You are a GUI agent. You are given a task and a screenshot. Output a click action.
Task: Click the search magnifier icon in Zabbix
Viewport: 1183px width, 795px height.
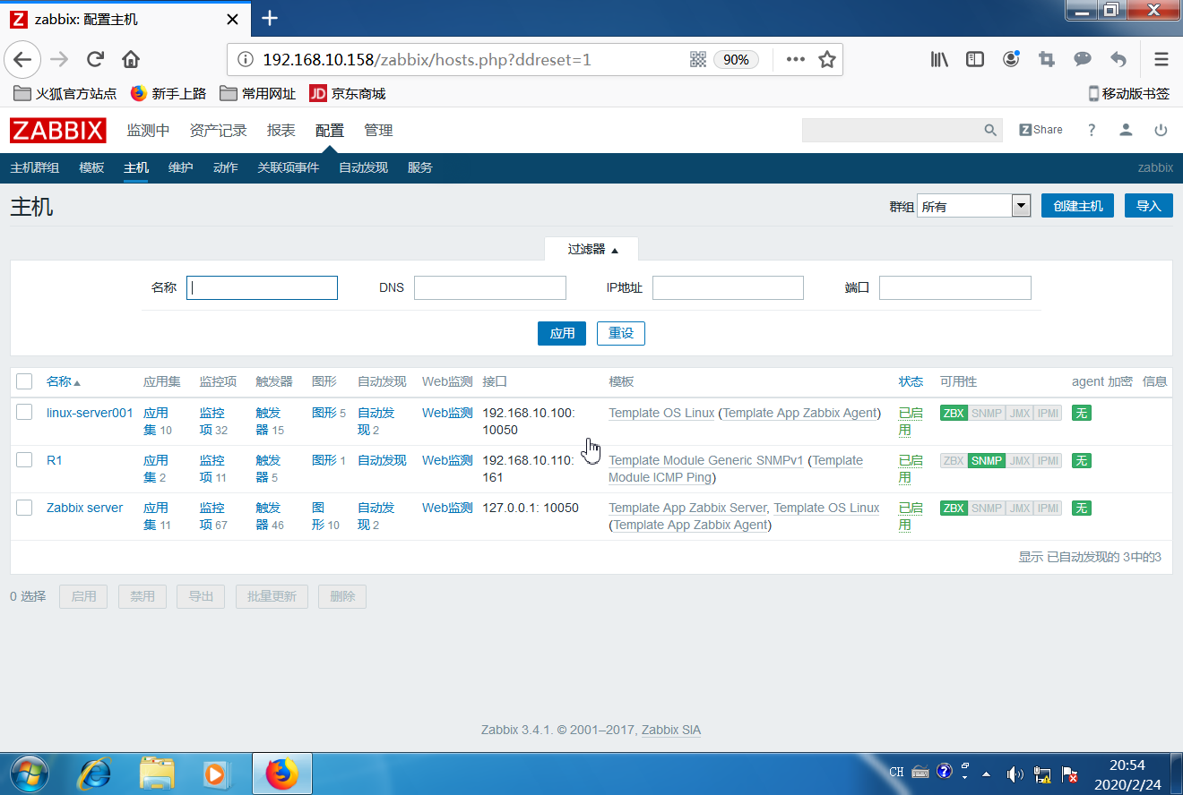click(x=990, y=131)
